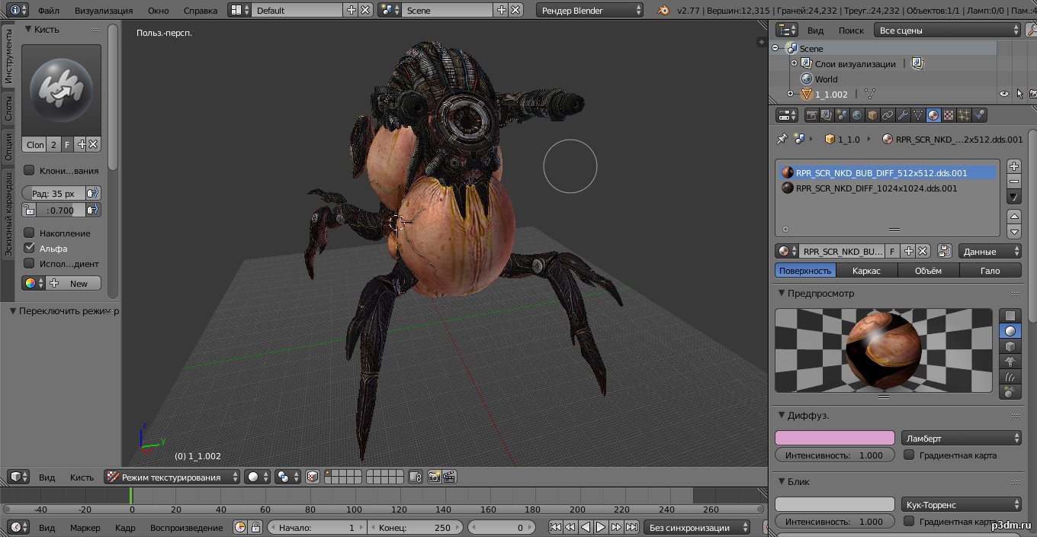Screen dimensions: 1037x537
Task: Click the add material slot plus button
Action: coord(1014,166)
